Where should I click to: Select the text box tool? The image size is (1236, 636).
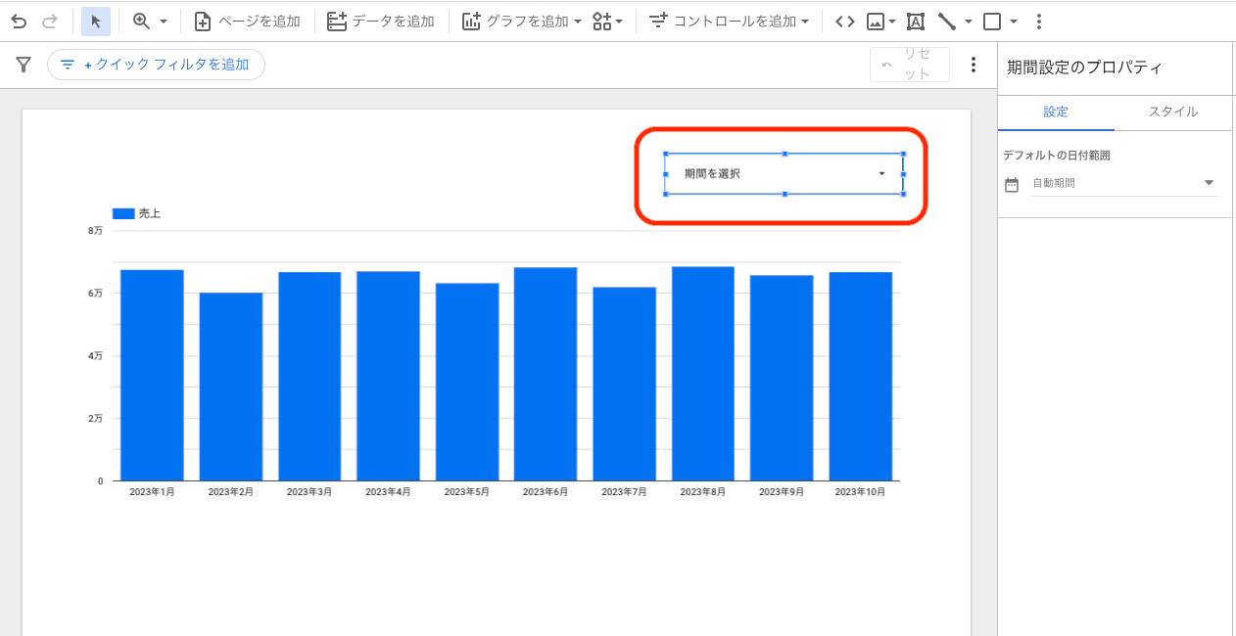coord(915,21)
